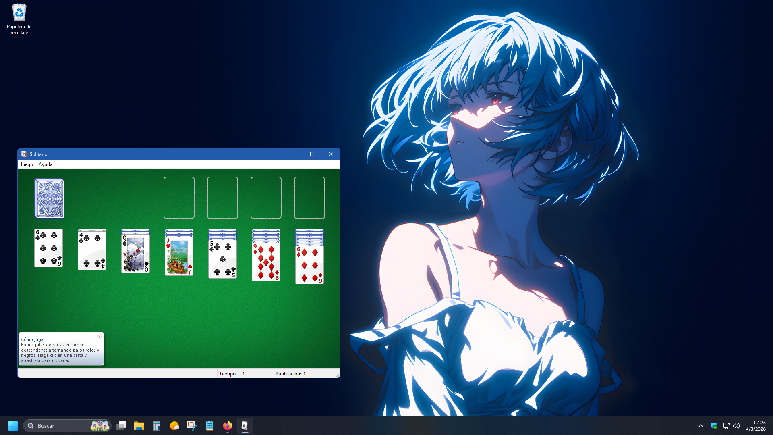Switch to Firefox on the taskbar

click(228, 426)
